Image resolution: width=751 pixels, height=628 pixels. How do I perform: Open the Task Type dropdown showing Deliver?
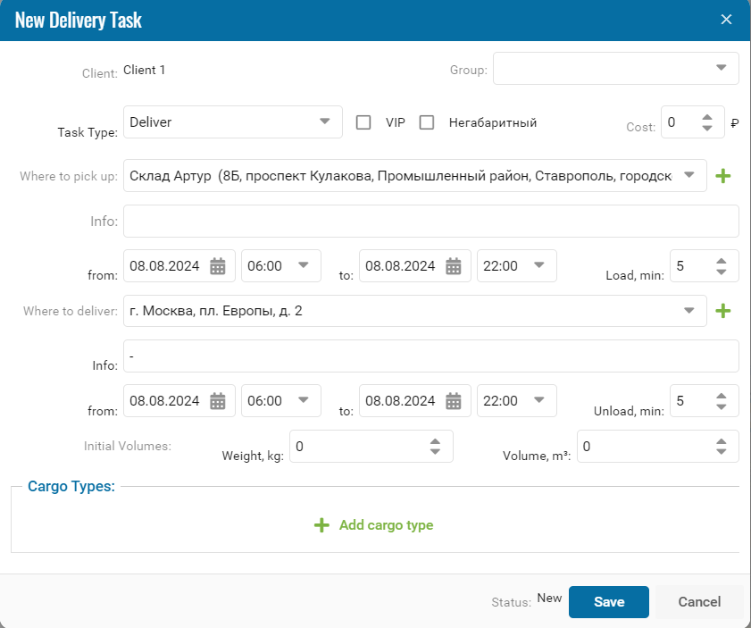[324, 122]
